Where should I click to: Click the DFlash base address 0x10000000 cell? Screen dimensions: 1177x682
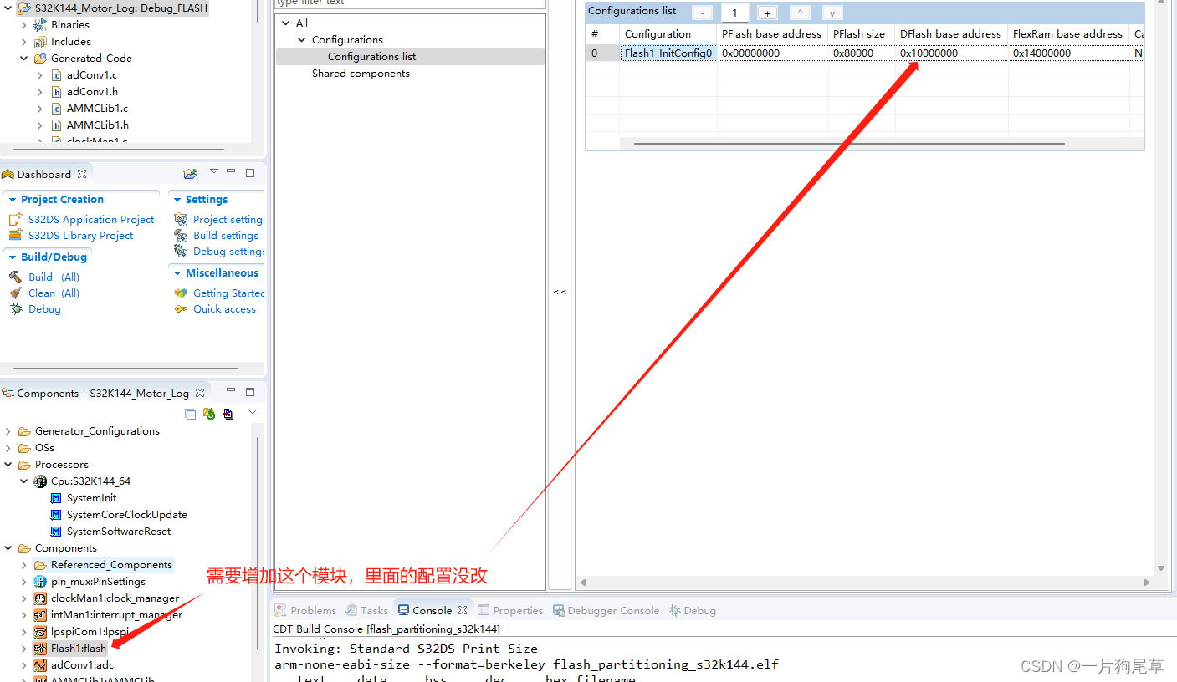pyautogui.click(x=952, y=53)
